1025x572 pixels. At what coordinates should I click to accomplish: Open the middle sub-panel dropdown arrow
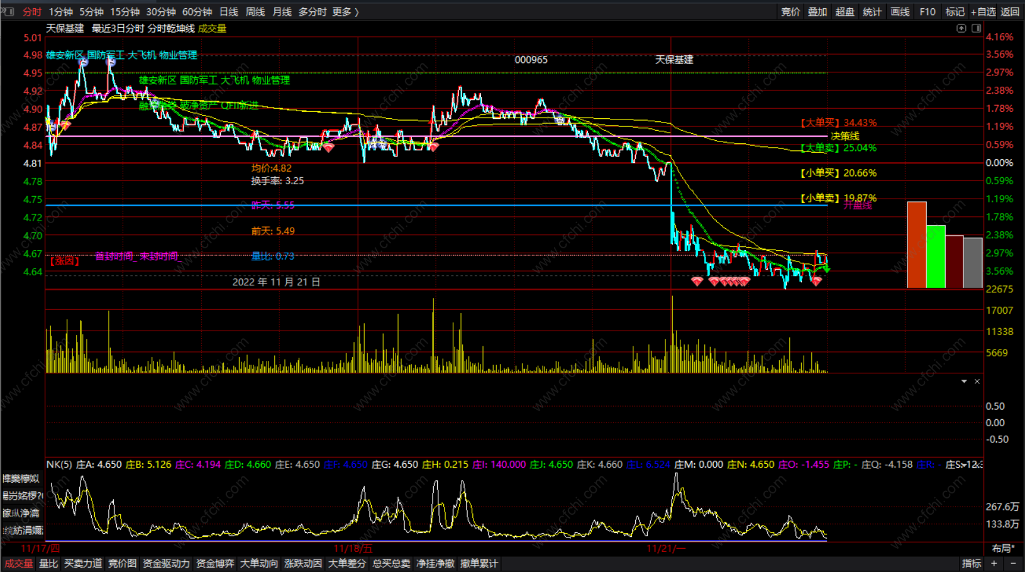coord(964,382)
